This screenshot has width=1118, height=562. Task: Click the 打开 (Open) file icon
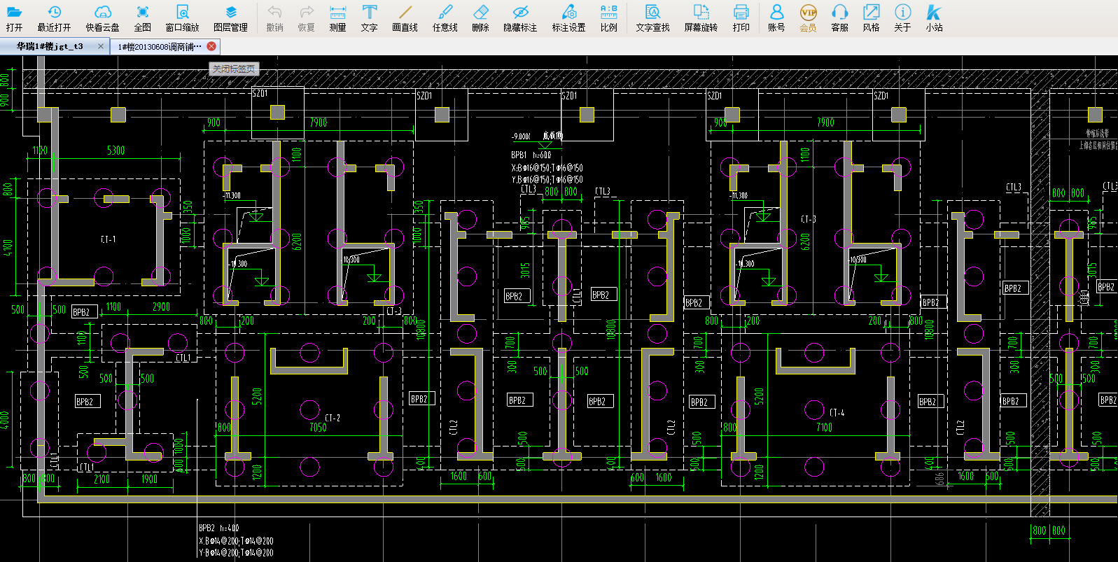pos(14,18)
